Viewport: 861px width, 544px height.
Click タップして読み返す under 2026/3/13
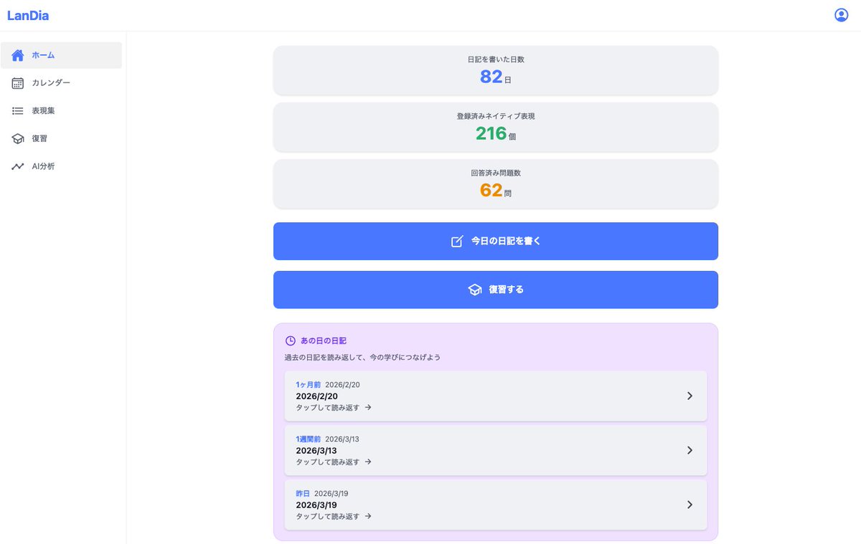pyautogui.click(x=334, y=462)
